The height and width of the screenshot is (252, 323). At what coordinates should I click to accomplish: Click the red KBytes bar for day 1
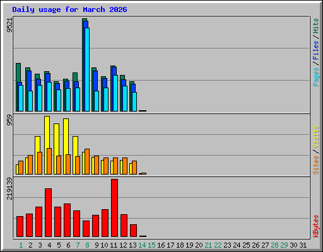pos(20,226)
